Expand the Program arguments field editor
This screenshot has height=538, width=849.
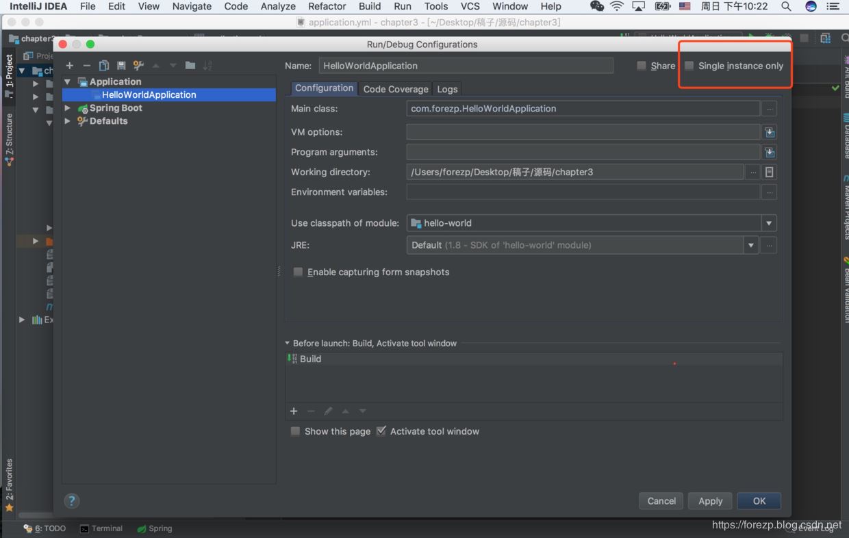770,152
